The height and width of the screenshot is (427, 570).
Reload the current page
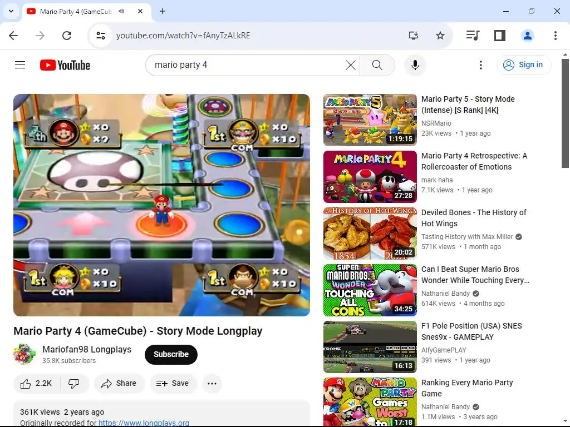tap(67, 36)
